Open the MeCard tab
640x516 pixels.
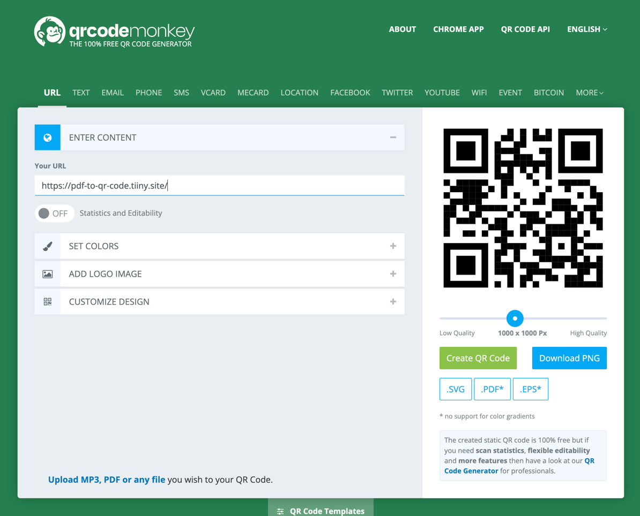(253, 93)
